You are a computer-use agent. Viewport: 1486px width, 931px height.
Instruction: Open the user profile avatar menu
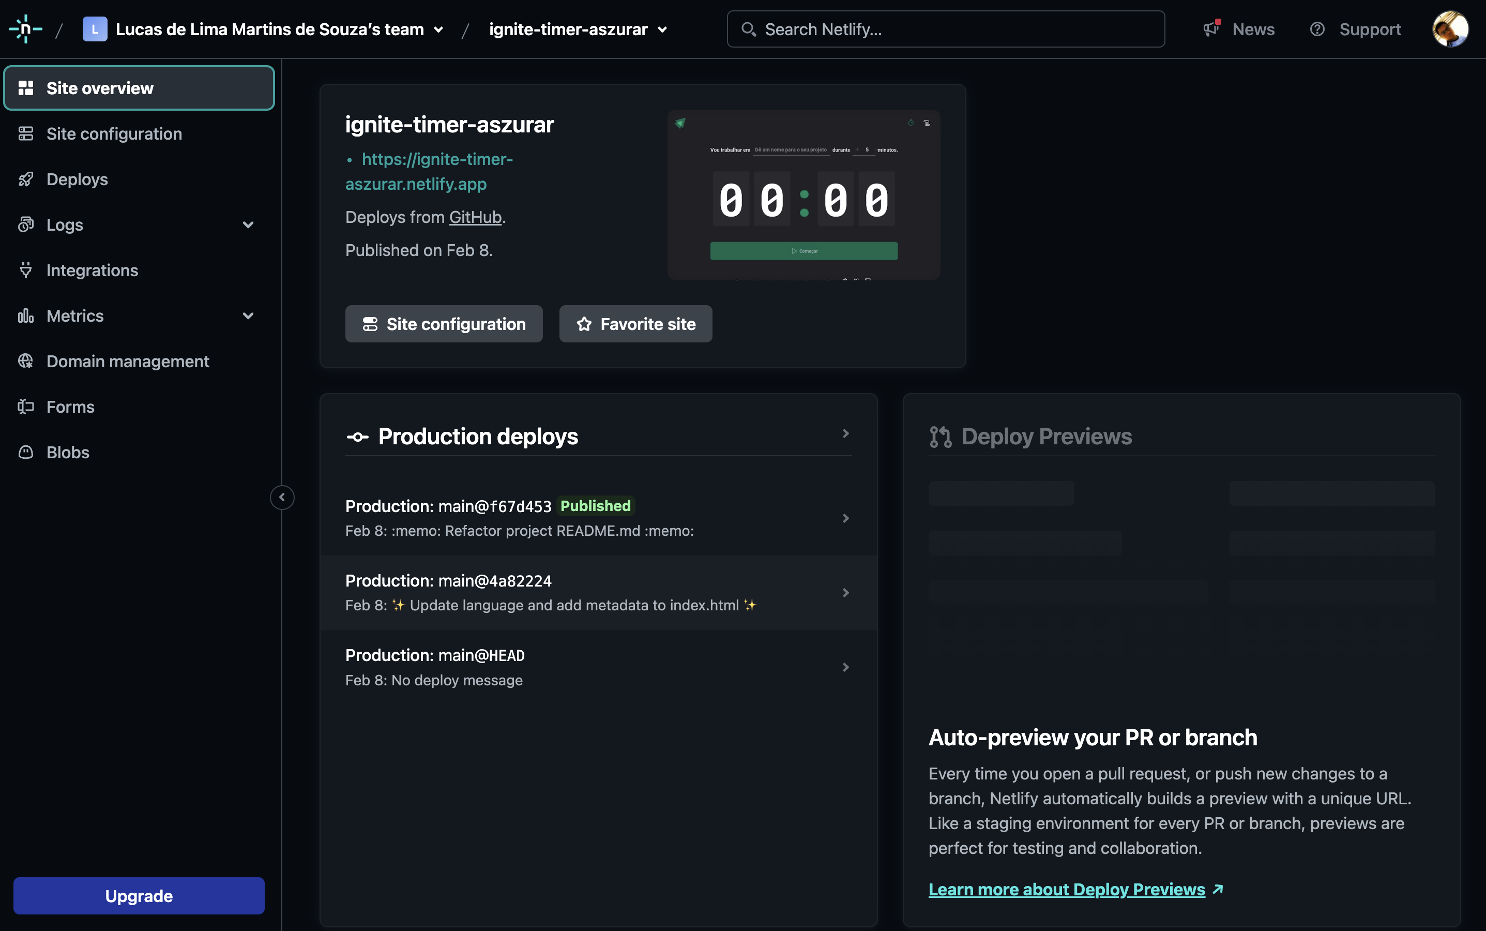(1450, 29)
